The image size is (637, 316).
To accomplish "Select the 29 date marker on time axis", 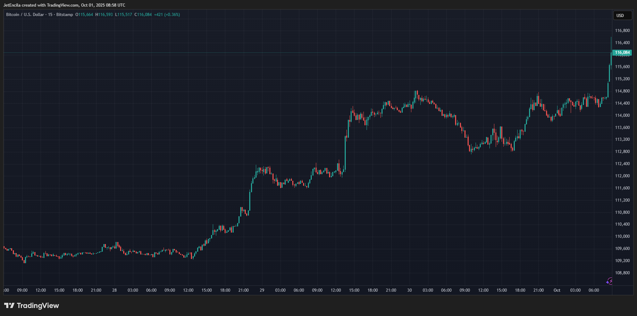I will coord(262,290).
